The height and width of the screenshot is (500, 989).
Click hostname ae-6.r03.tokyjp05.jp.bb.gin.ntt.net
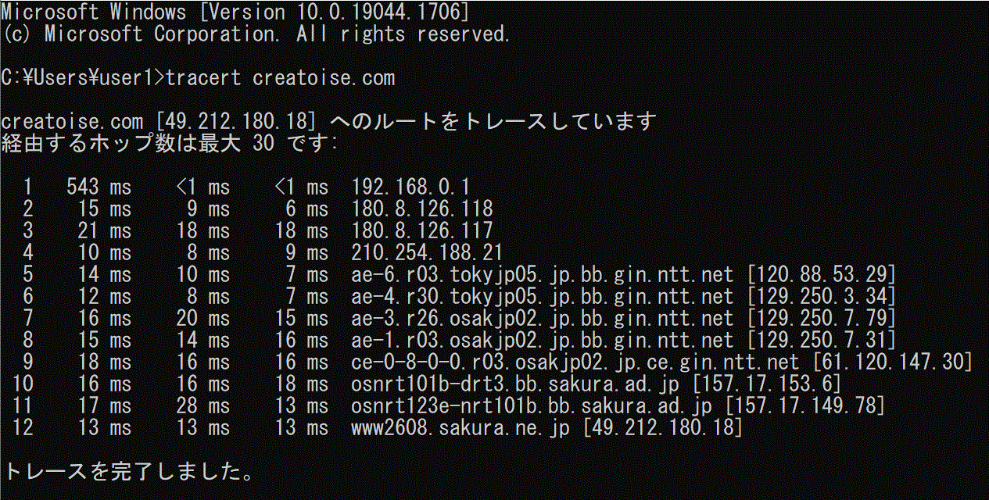[543, 275]
